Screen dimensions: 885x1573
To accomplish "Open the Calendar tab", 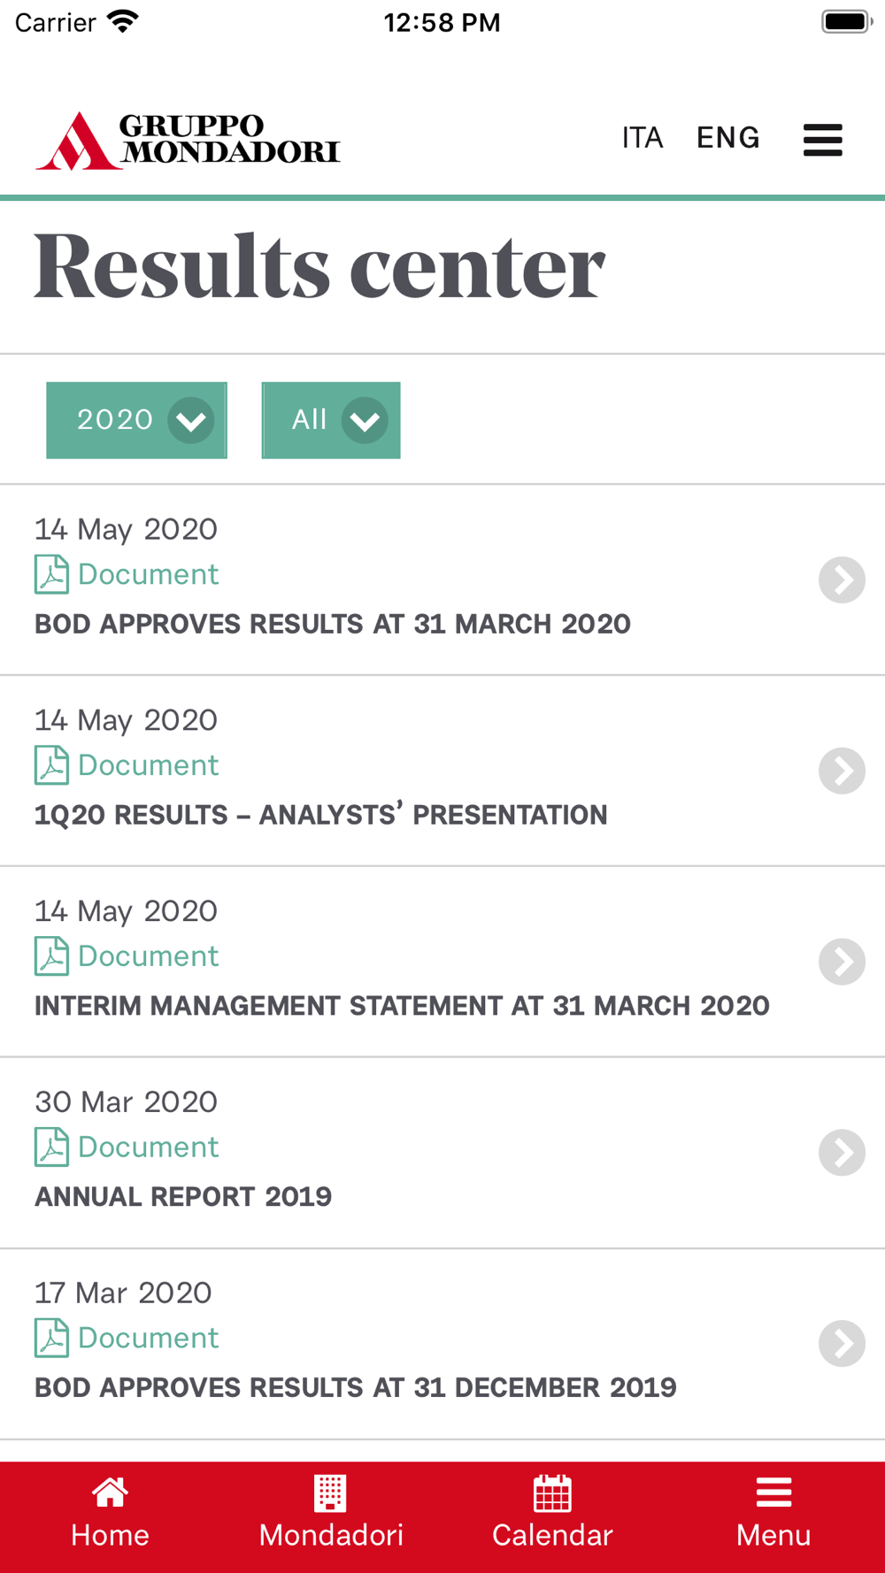I will (552, 1514).
